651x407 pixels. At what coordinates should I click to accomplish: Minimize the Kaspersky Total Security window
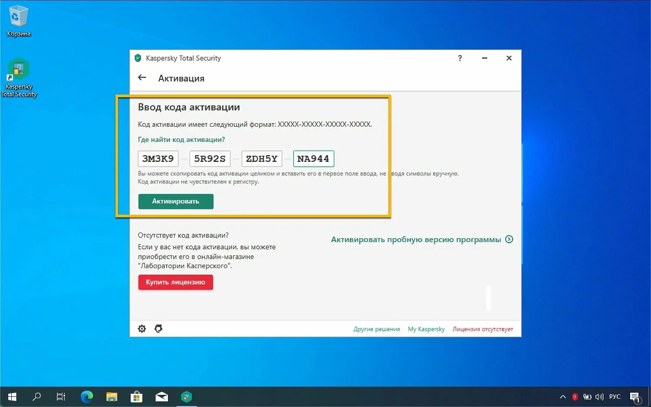pos(484,58)
